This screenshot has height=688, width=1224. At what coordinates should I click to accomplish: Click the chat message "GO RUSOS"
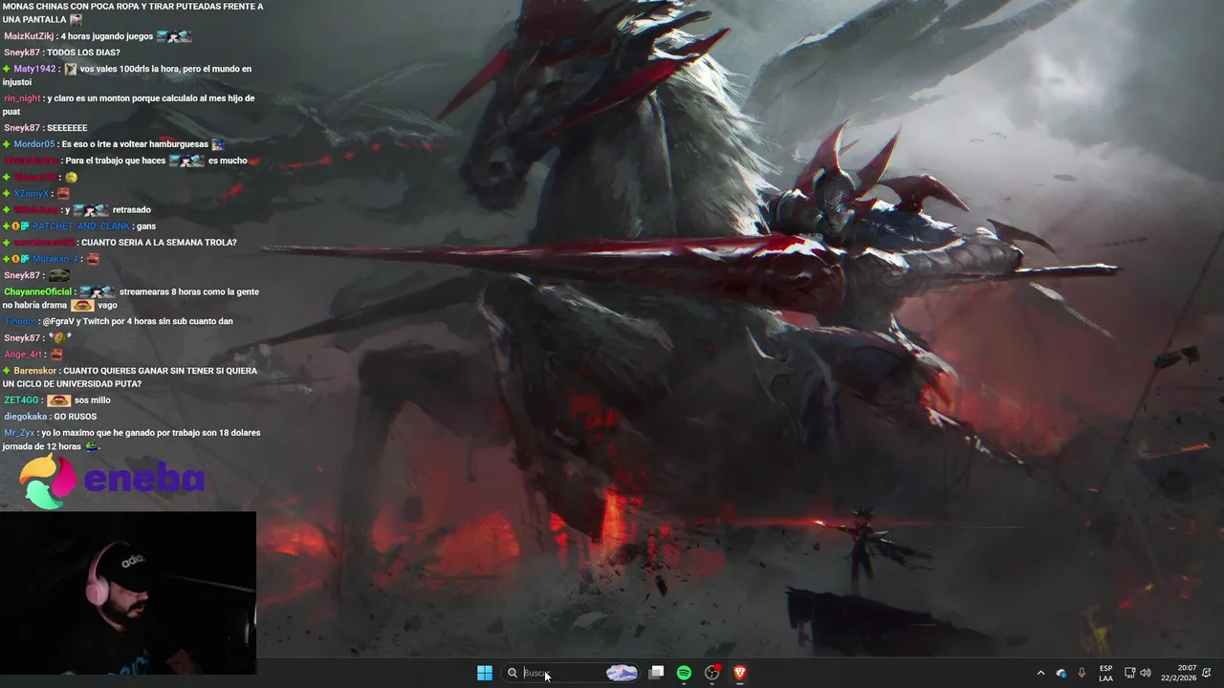pos(76,417)
